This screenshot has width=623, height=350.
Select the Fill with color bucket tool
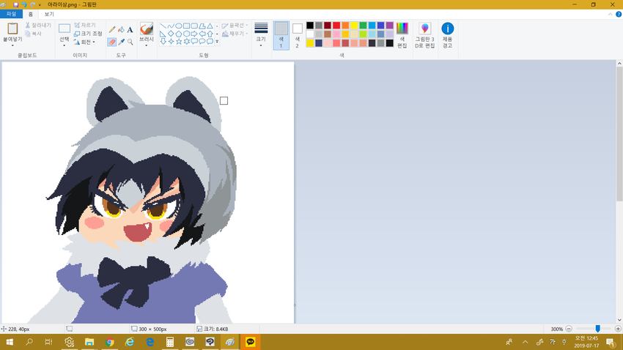121,29
